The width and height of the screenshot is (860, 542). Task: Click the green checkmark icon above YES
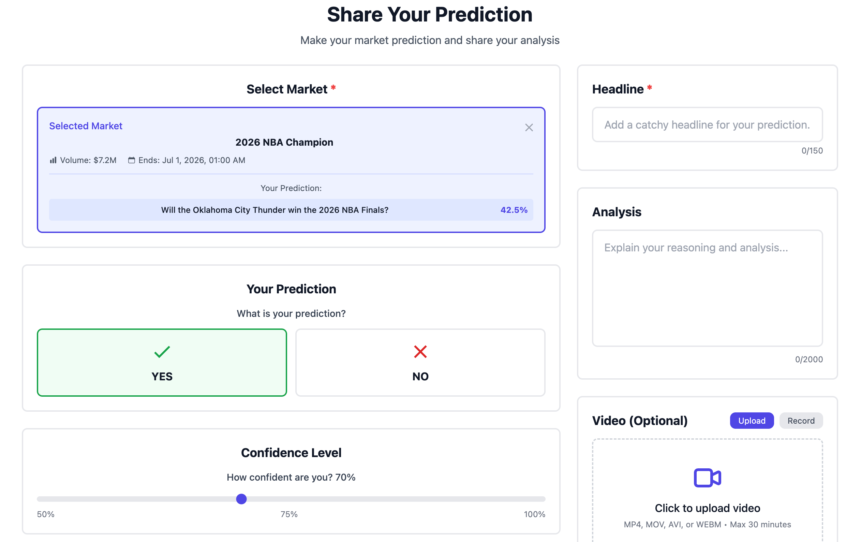pyautogui.click(x=162, y=352)
